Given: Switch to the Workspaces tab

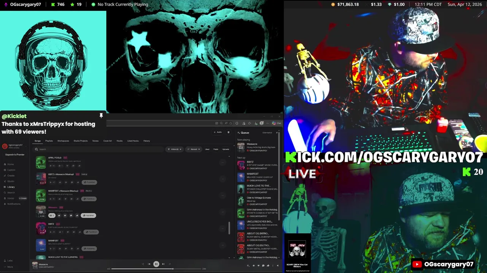Looking at the screenshot, I should 63,141.
